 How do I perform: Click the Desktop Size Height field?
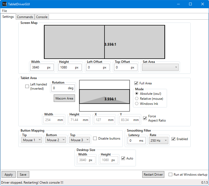pos(109,160)
